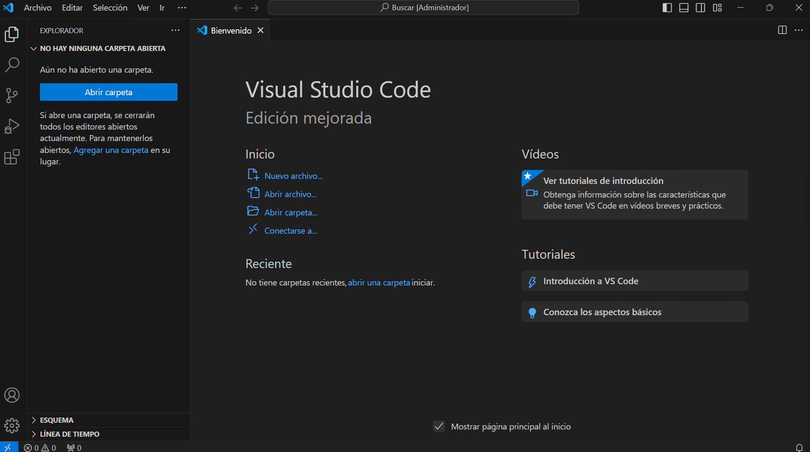This screenshot has height=452, width=810.
Task: Click the Abrir archivo icon
Action: point(253,193)
